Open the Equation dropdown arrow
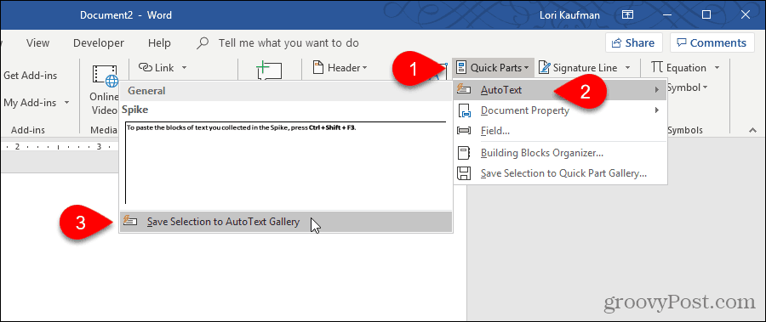The height and width of the screenshot is (322, 766). (x=717, y=68)
